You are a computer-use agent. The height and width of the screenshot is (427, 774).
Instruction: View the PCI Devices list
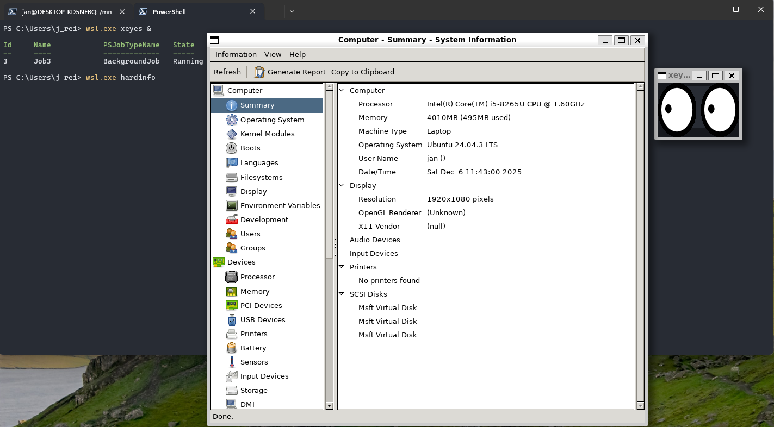point(262,305)
